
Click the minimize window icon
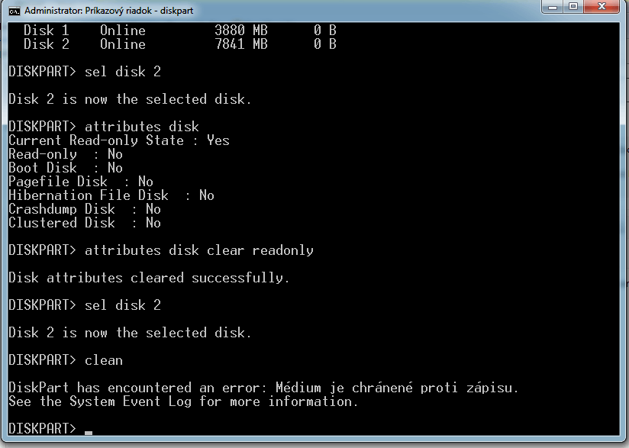coord(552,8)
